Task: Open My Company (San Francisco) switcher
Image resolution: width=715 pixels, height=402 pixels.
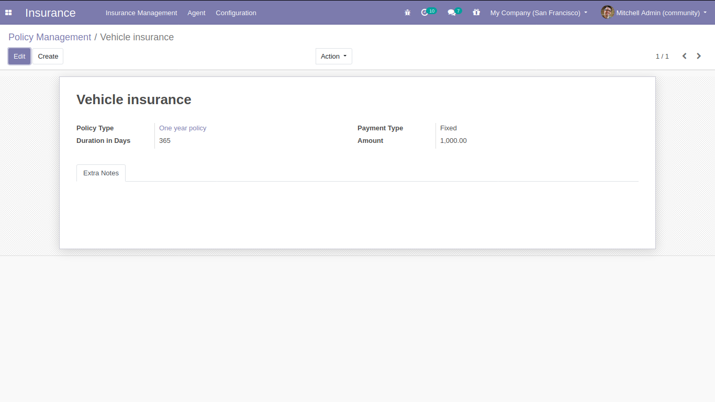Action: (539, 13)
